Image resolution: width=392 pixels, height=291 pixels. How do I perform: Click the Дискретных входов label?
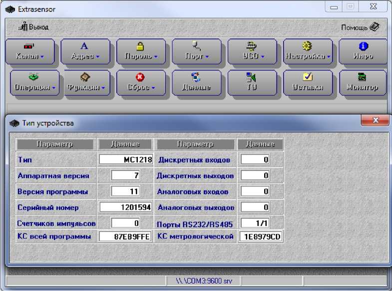pos(194,160)
